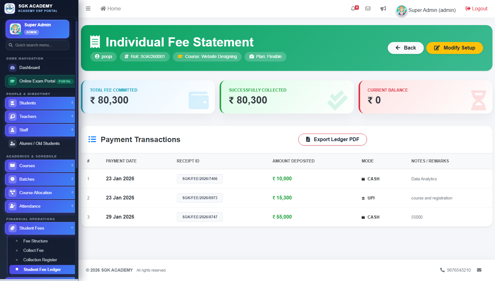Expand the Staff menu chevron
Viewport: 495px width, 281px height.
click(x=72, y=130)
